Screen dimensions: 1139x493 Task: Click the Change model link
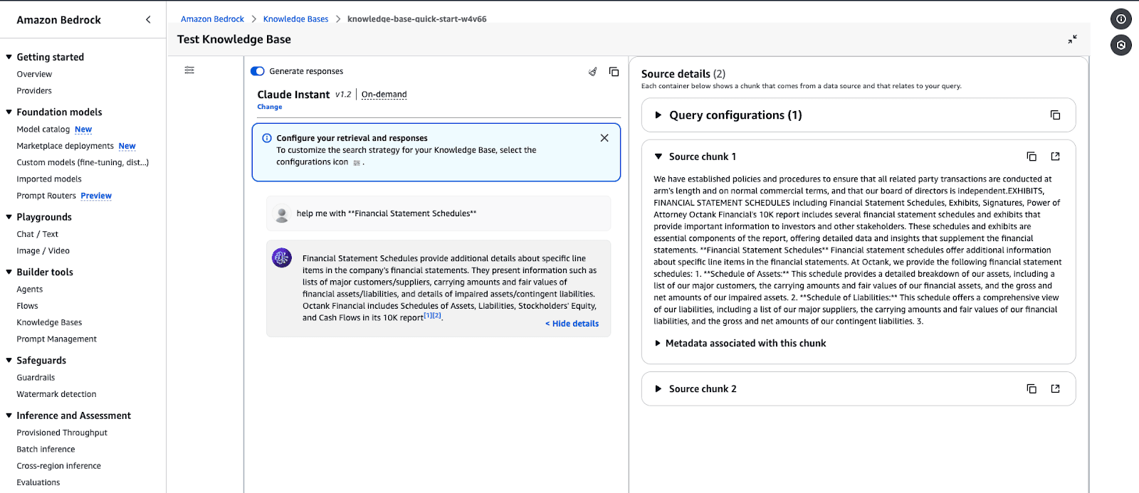pyautogui.click(x=270, y=107)
